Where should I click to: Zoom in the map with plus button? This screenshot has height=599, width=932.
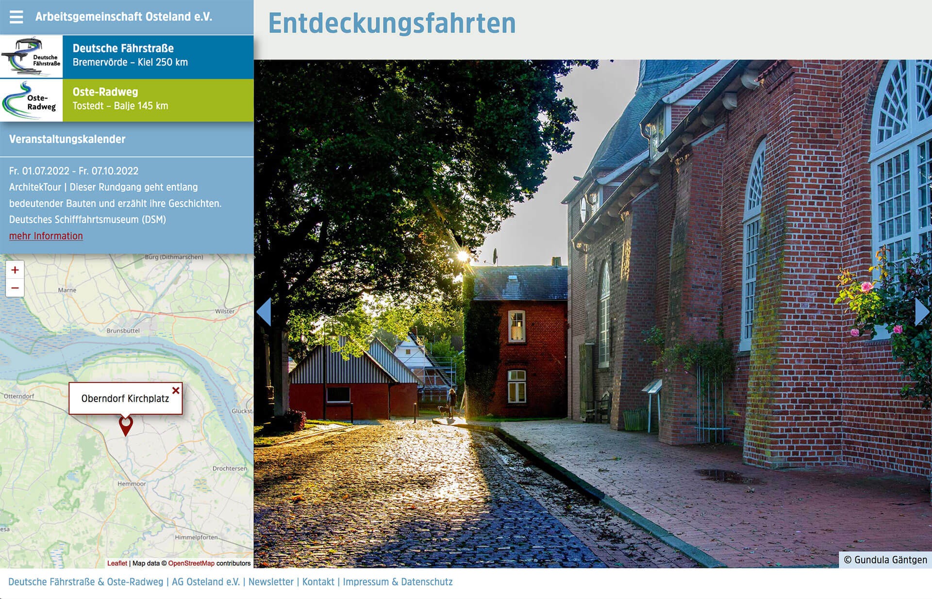pos(15,270)
